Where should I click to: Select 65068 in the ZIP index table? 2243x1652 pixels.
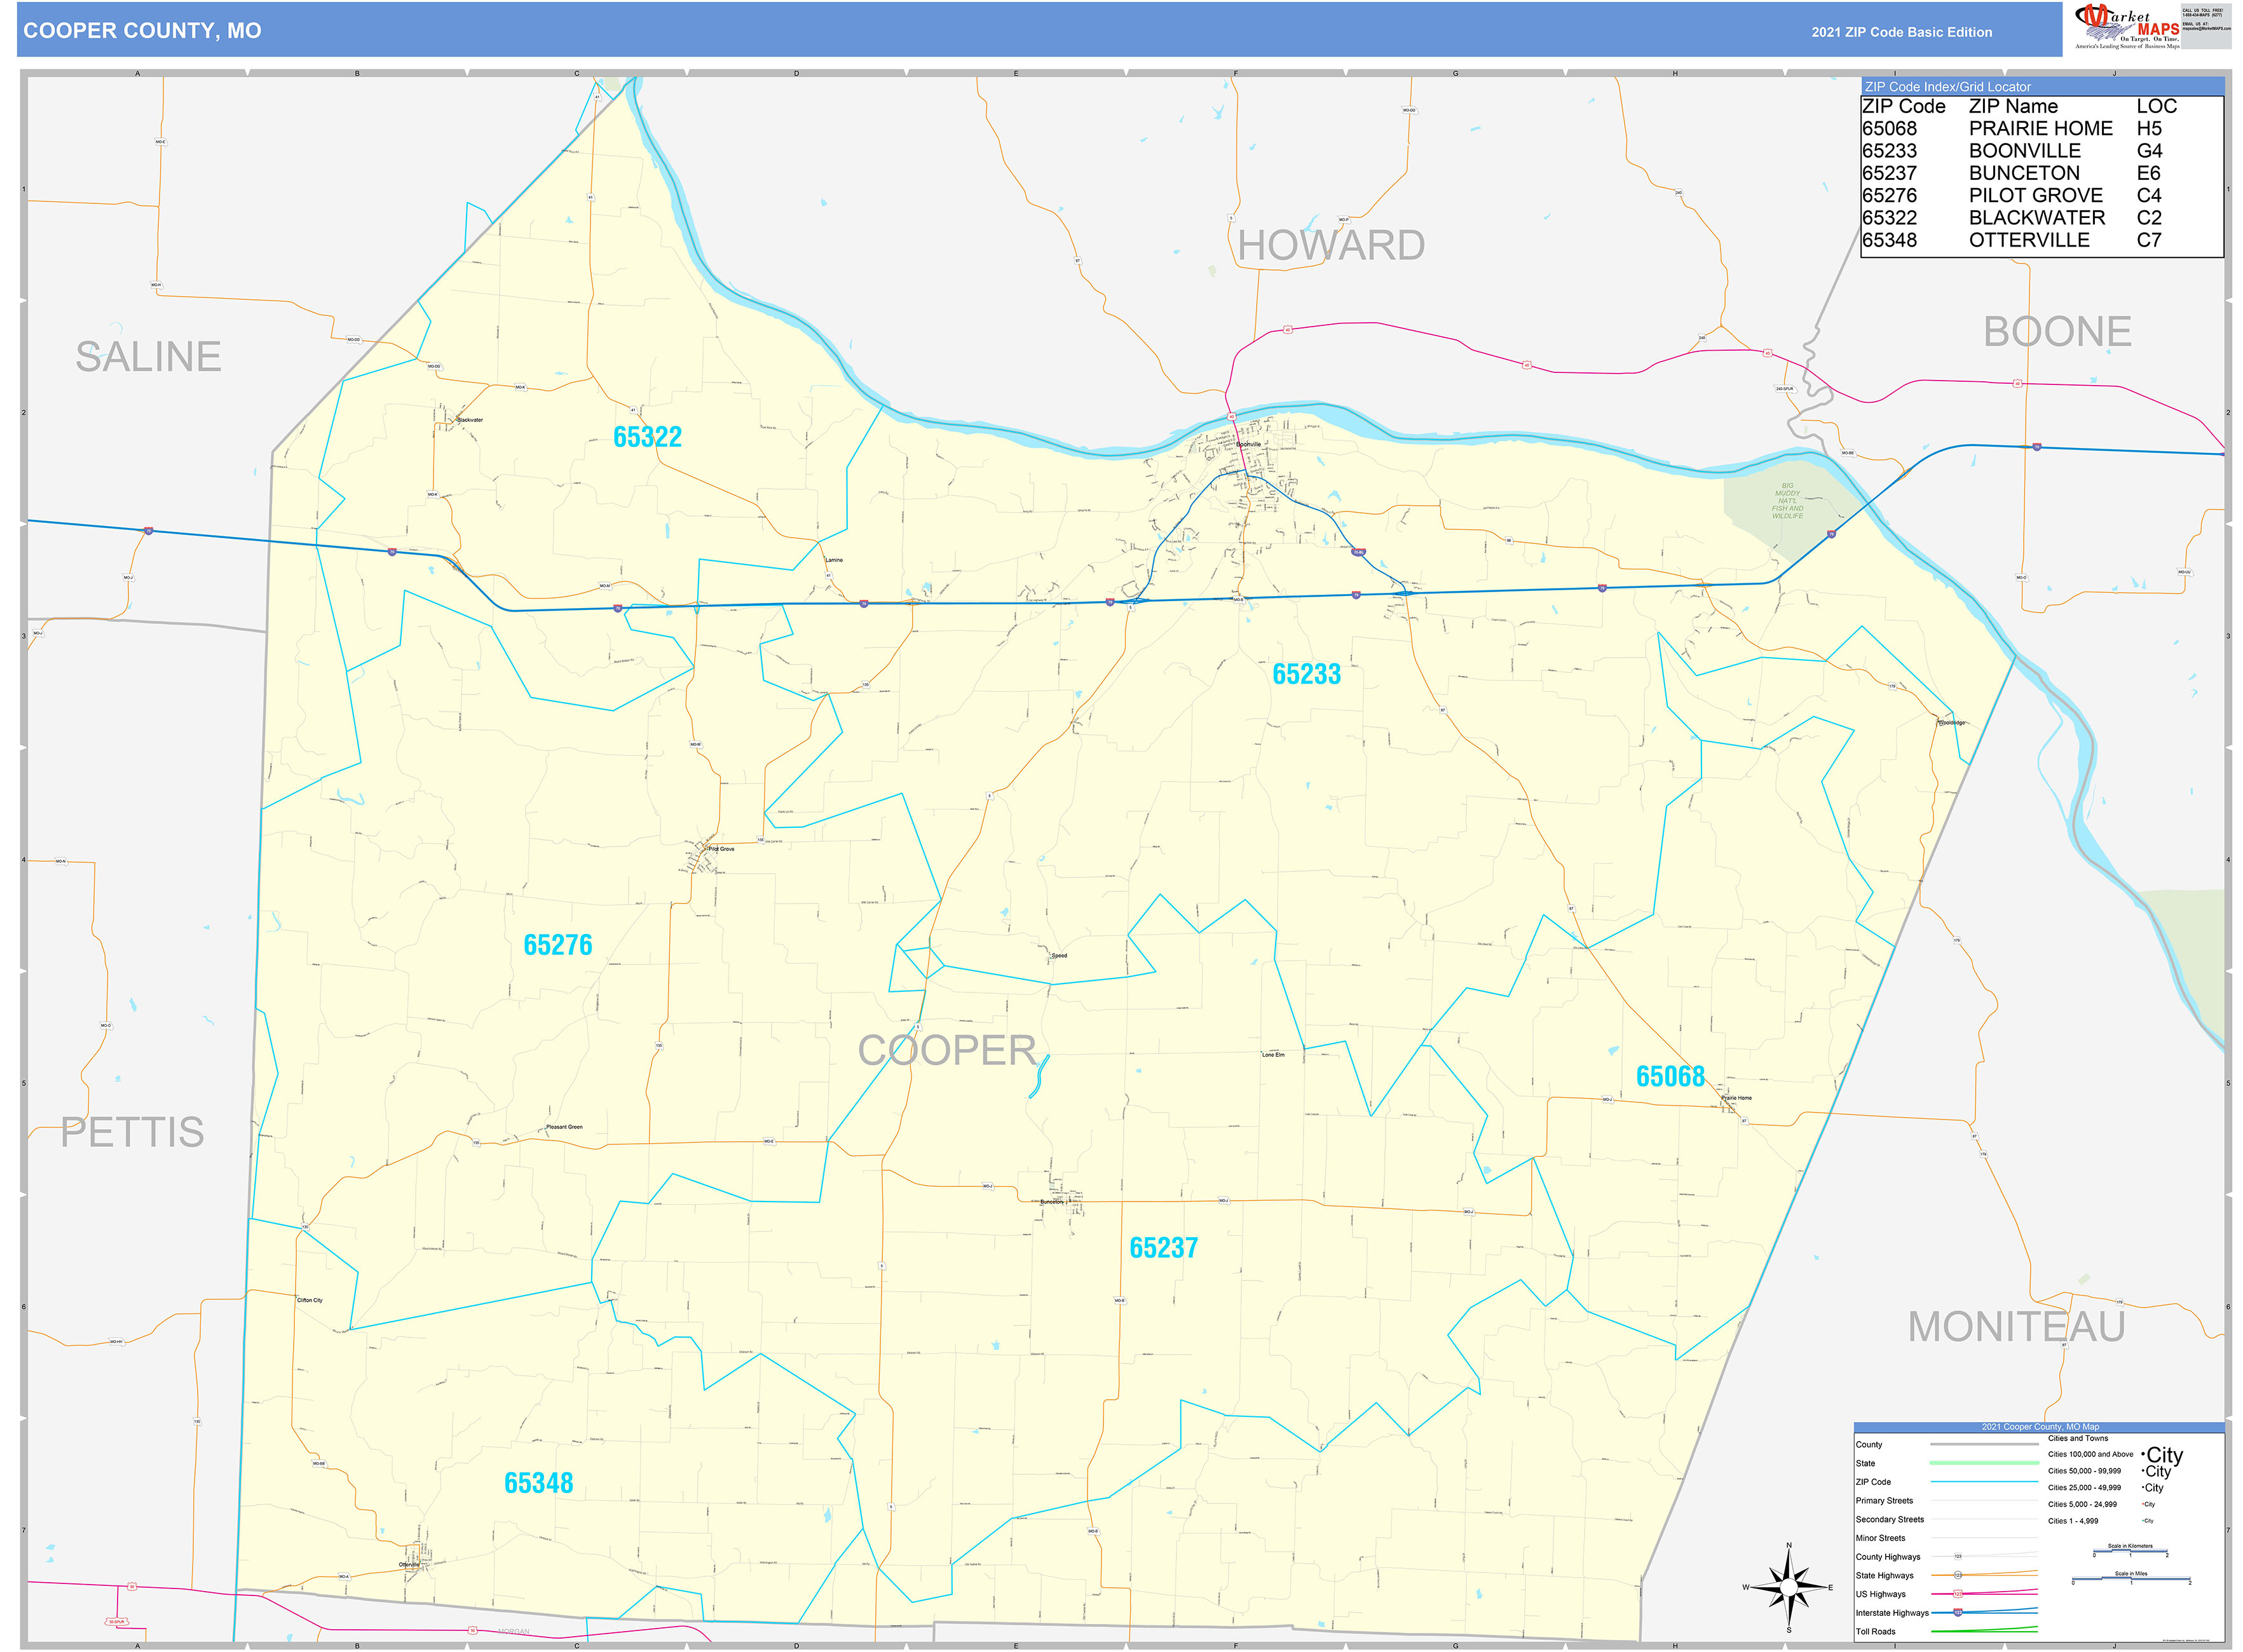click(x=1889, y=129)
